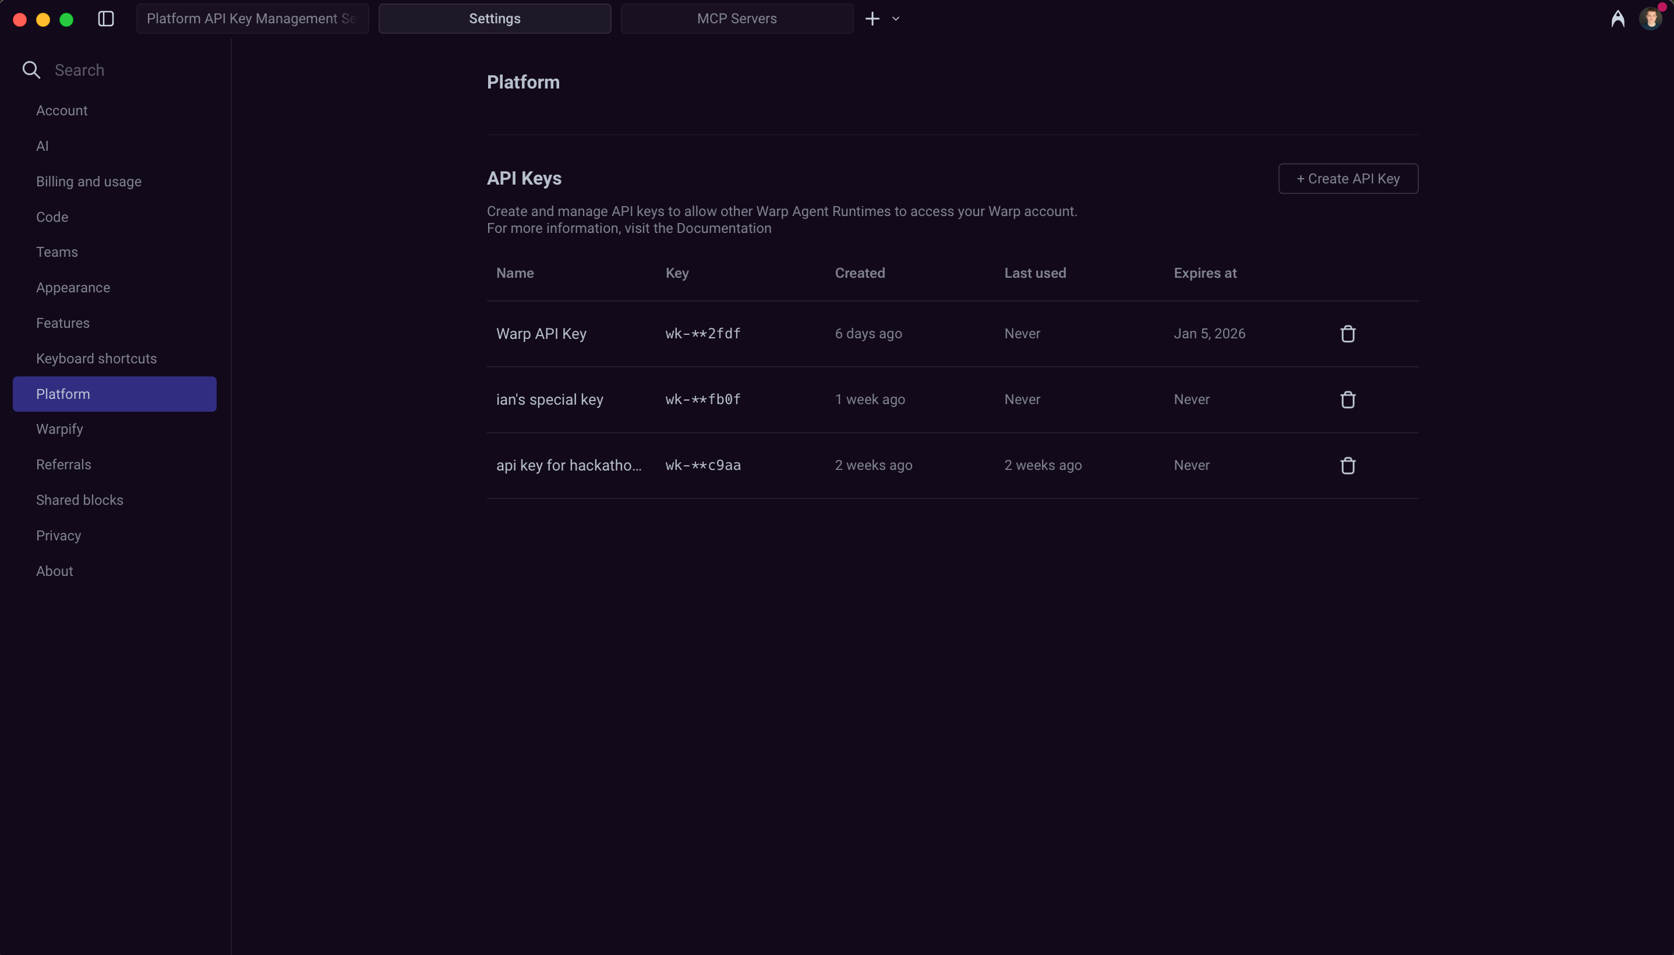Click the Warp logo icon at top right
This screenshot has height=955, width=1674.
(x=1618, y=19)
